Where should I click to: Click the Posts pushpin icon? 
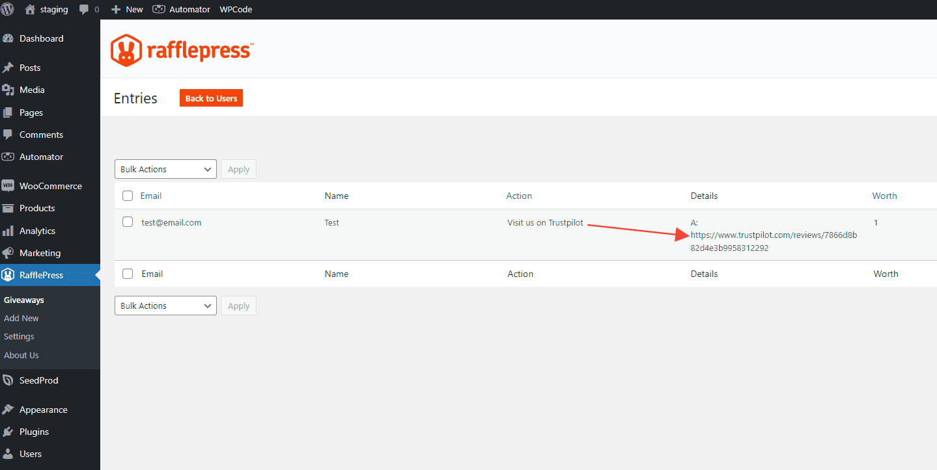(8, 68)
